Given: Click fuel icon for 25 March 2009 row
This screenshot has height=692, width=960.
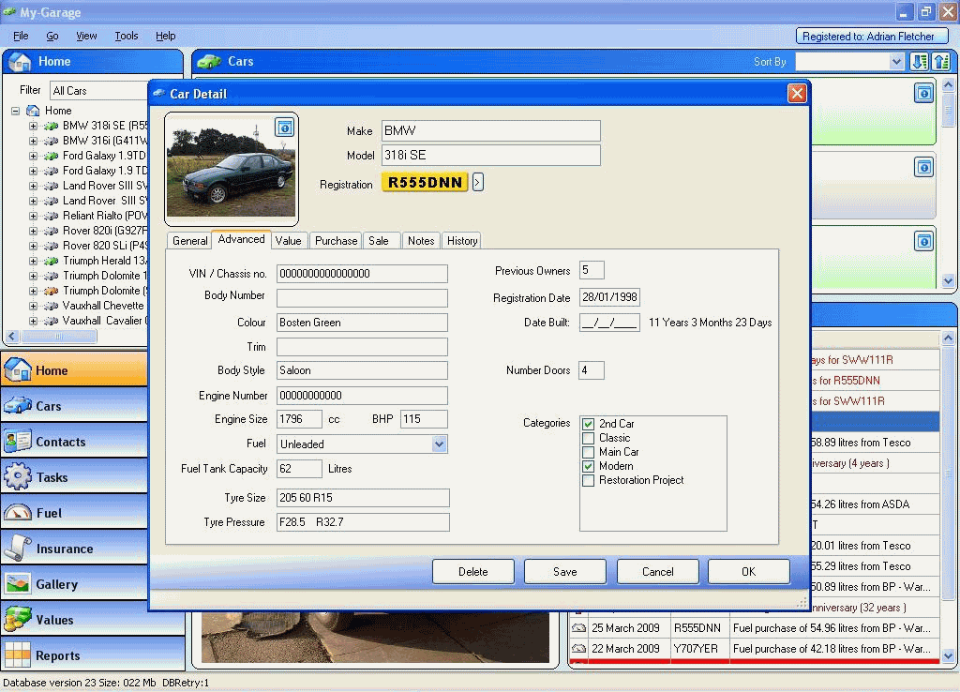Looking at the screenshot, I should click(x=578, y=627).
